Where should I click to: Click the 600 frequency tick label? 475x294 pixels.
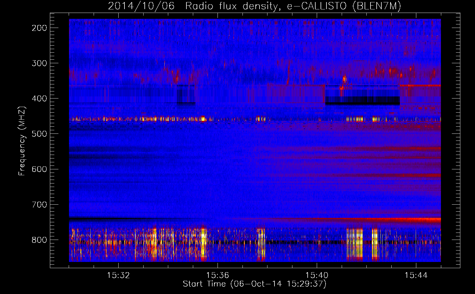39,169
